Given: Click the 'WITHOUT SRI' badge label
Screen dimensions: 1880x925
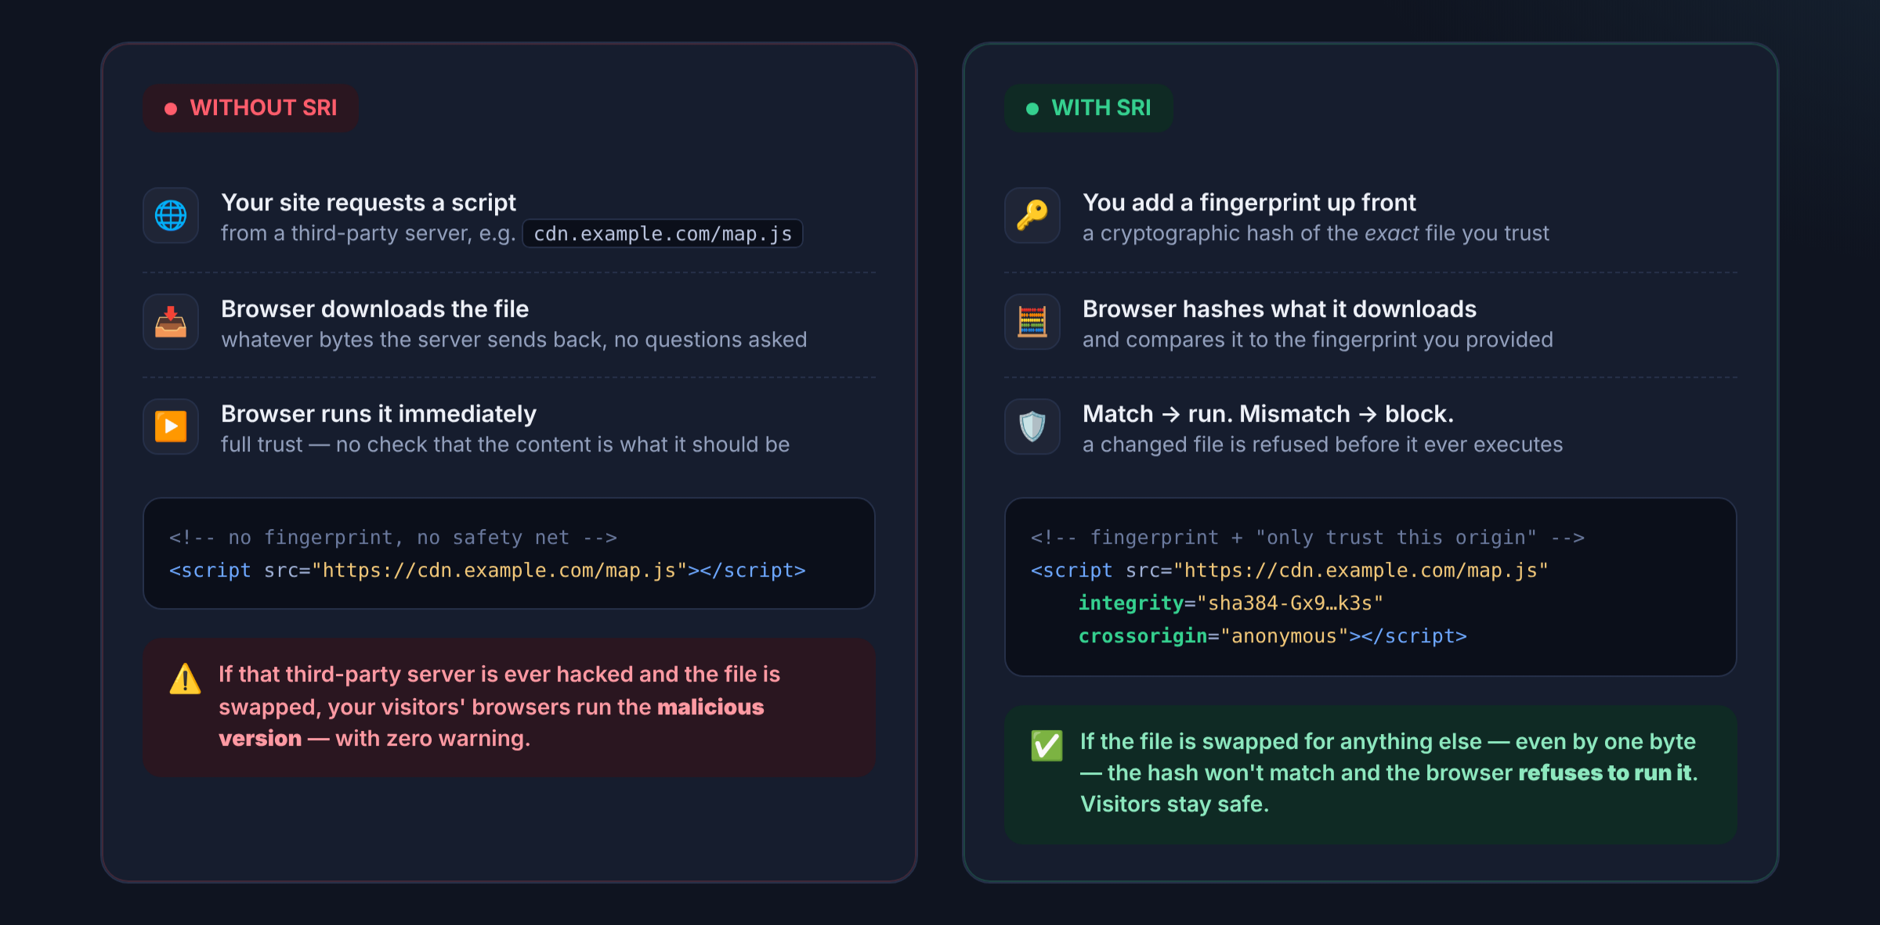Looking at the screenshot, I should [263, 108].
